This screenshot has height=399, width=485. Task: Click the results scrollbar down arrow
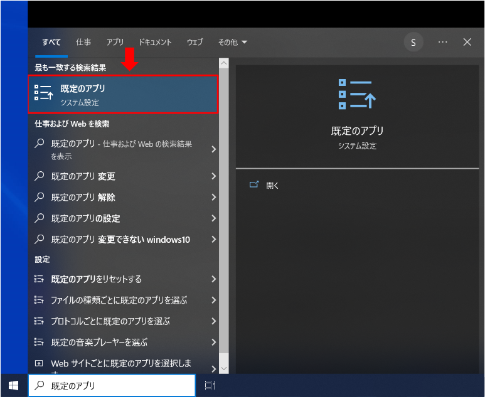click(223, 368)
